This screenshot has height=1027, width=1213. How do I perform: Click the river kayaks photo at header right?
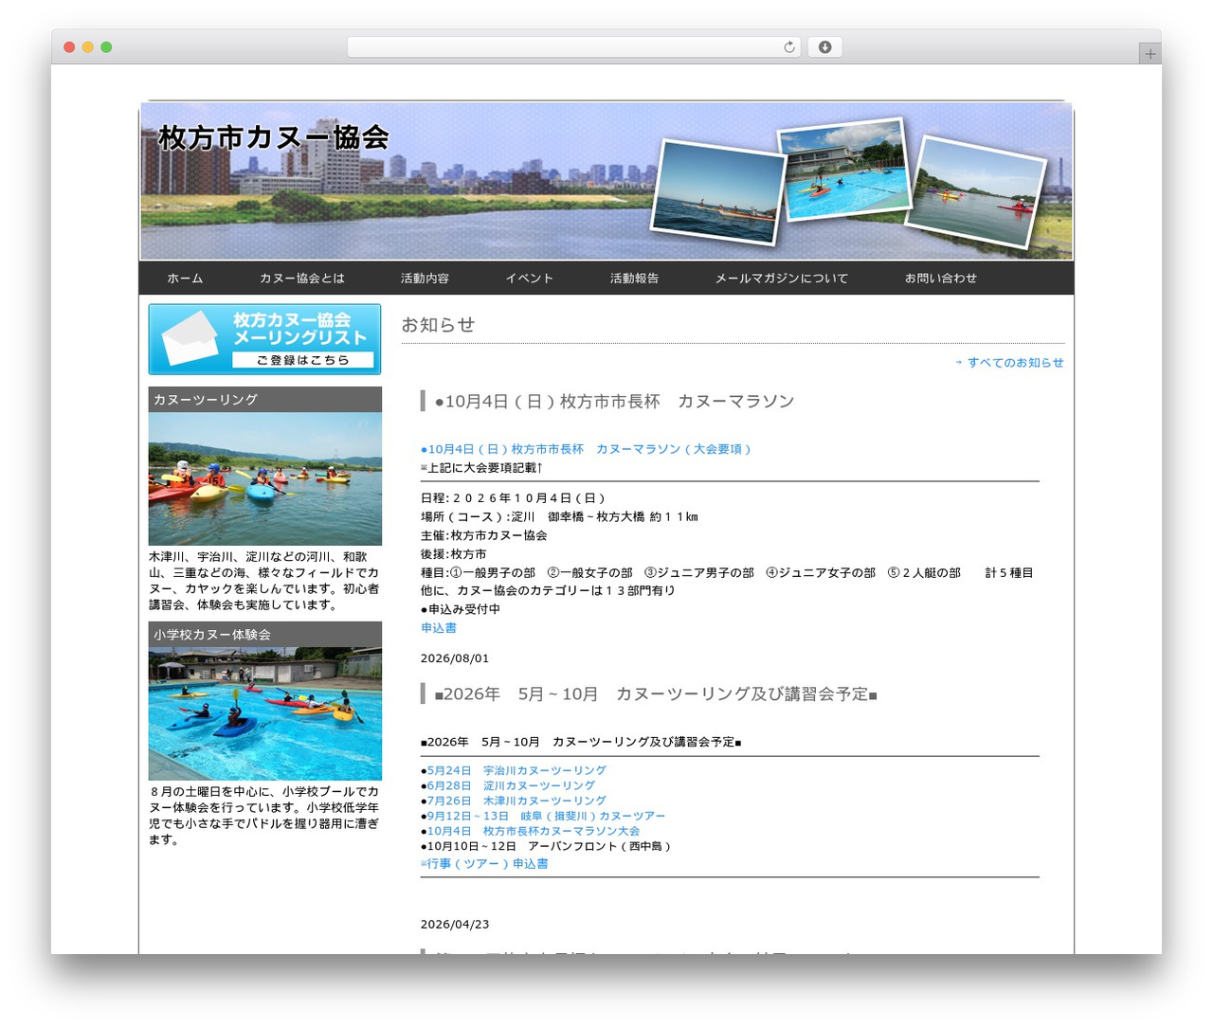(x=976, y=193)
